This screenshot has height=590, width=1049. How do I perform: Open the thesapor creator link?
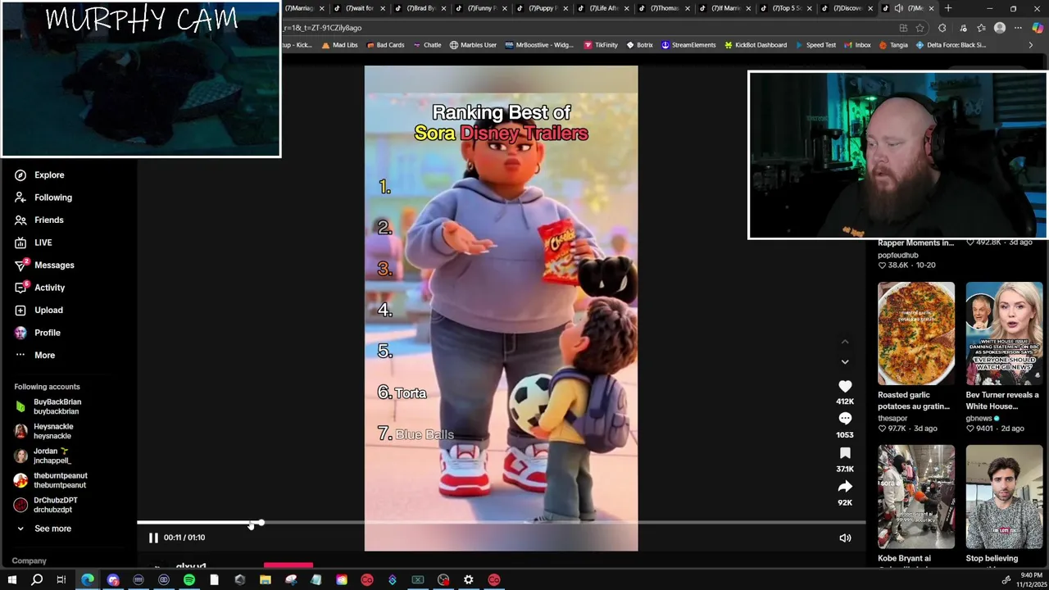(x=892, y=418)
